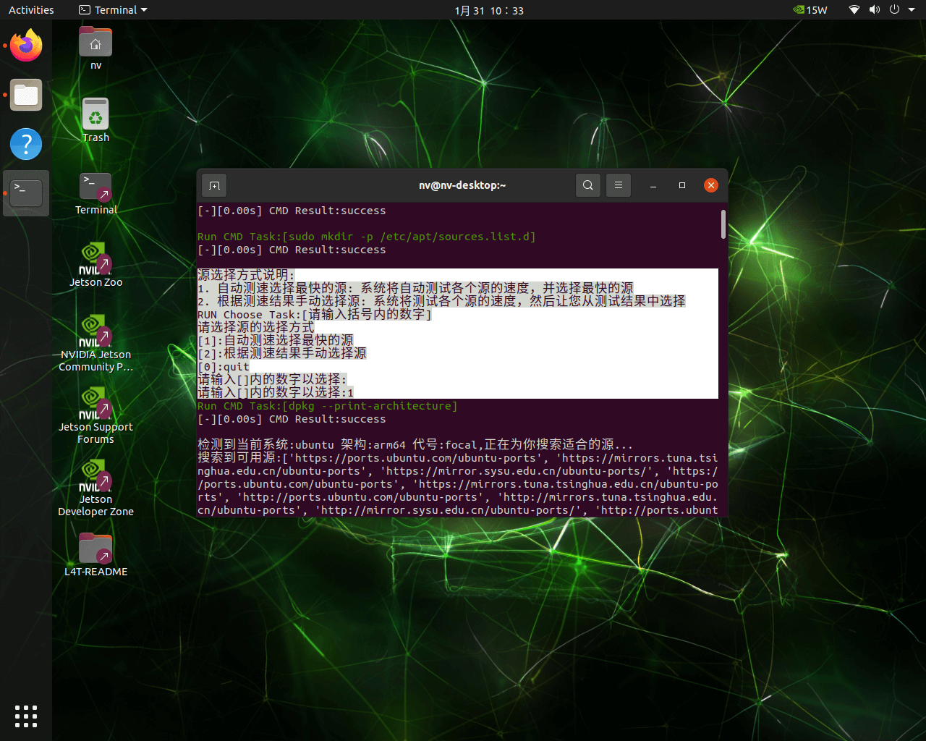Click the volume icon in top bar
This screenshot has height=741, width=926.
(x=874, y=10)
